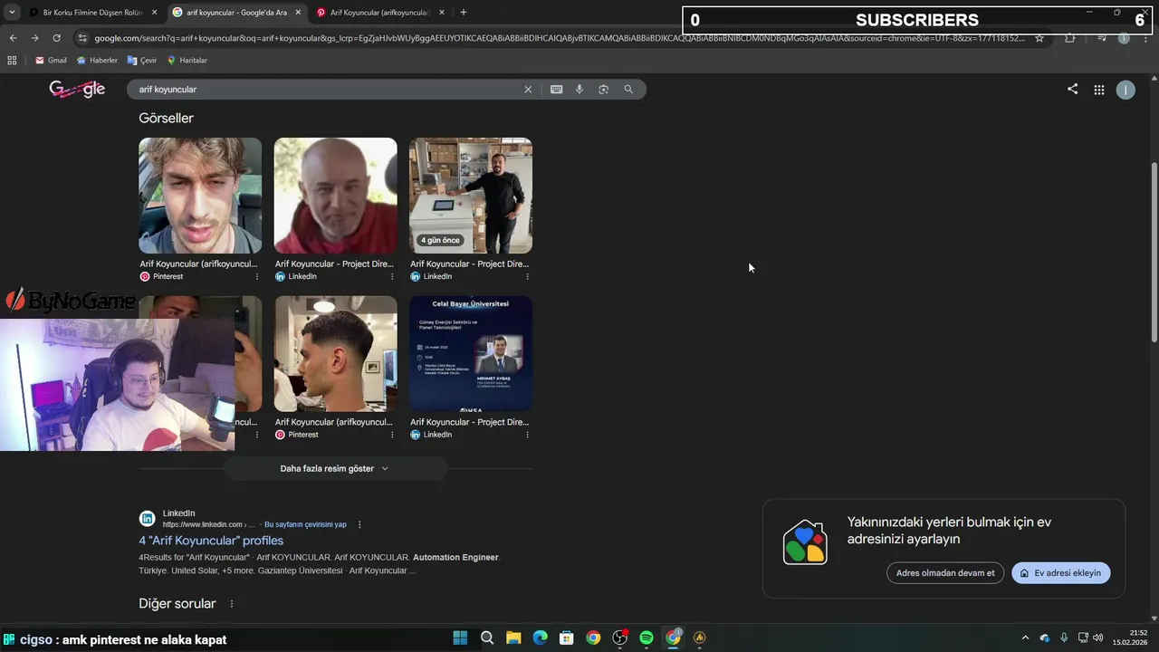Open options for the first Pinterest image result

pos(256,276)
